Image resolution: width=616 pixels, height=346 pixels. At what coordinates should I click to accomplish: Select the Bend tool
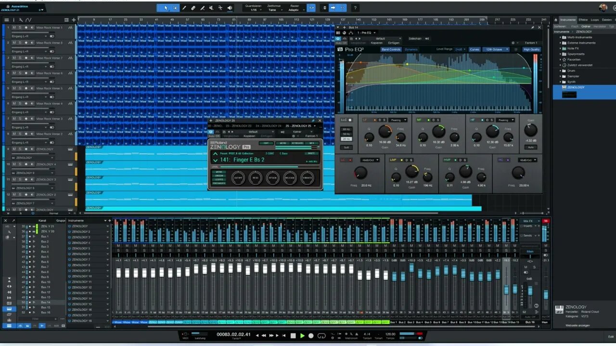pyautogui.click(x=220, y=8)
